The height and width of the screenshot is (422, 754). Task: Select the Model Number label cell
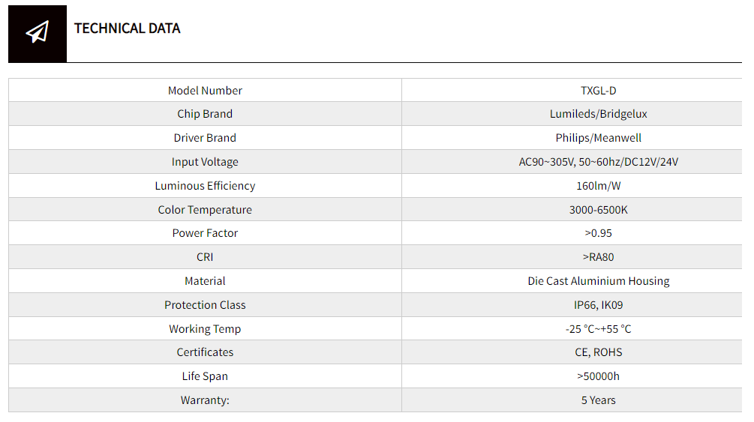click(205, 91)
